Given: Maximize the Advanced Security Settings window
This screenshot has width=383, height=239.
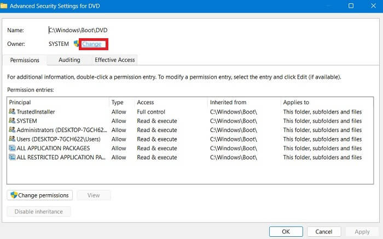Looking at the screenshot, I should (351, 5).
